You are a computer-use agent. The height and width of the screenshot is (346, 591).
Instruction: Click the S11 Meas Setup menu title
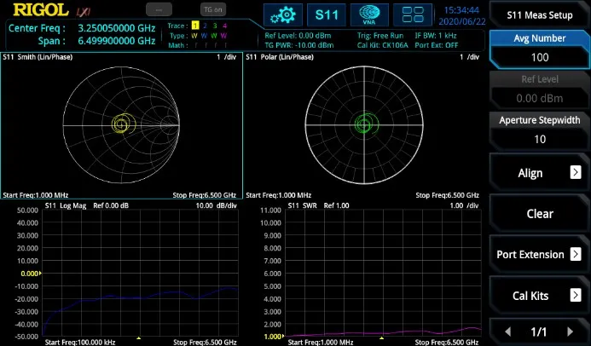pos(539,14)
